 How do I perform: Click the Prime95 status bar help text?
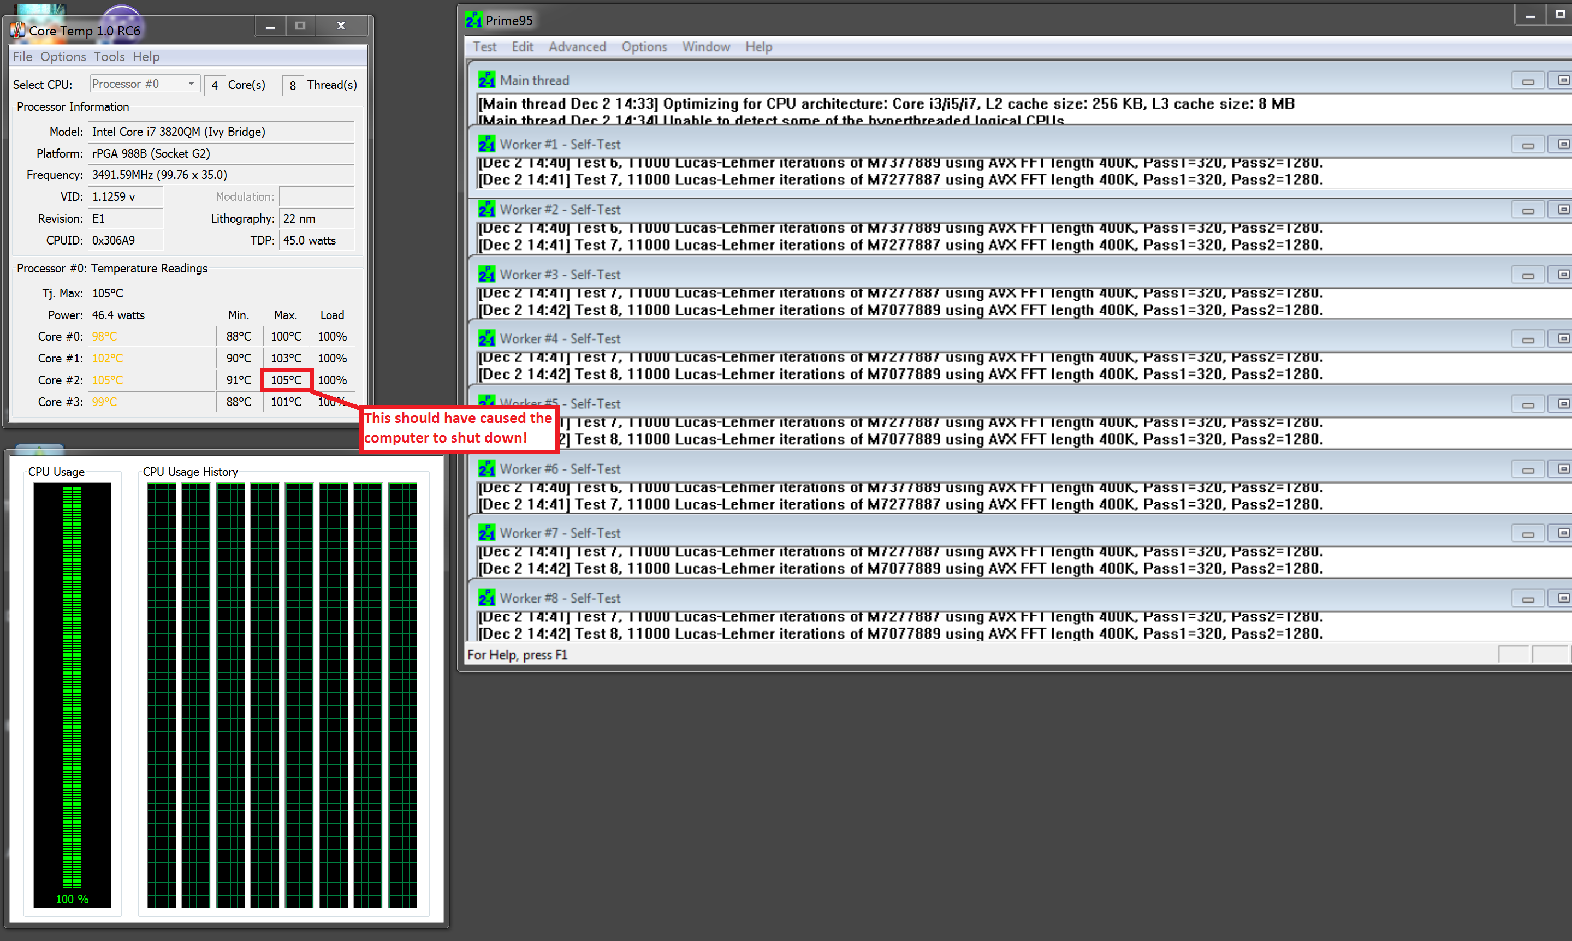click(517, 654)
